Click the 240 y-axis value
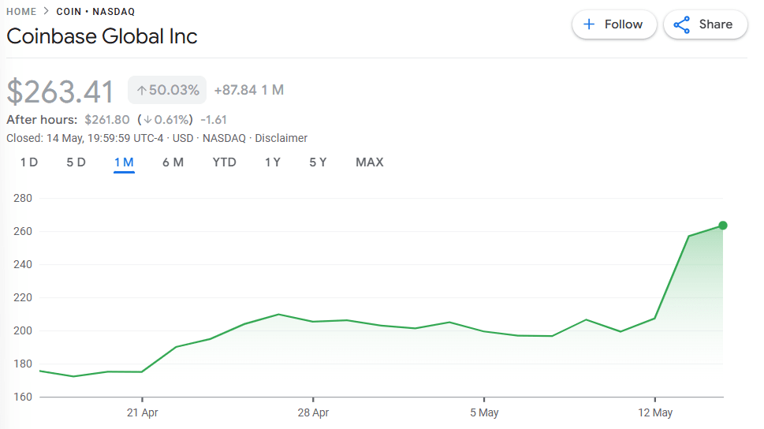Image resolution: width=764 pixels, height=429 pixels. [x=23, y=264]
